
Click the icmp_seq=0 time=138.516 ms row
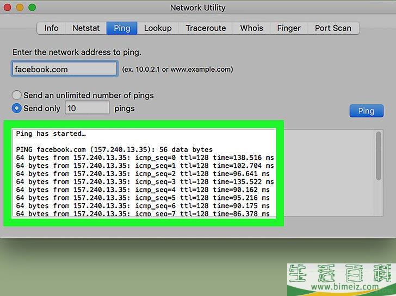tap(145, 158)
